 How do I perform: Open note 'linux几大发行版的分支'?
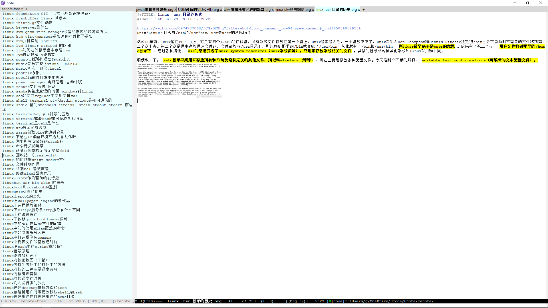coord(24,283)
